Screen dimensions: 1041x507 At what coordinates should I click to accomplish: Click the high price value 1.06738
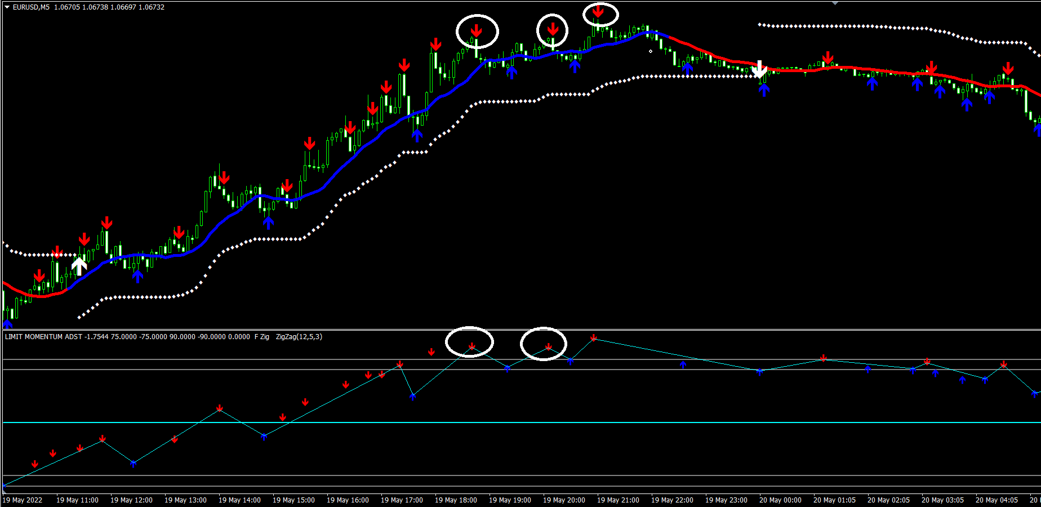95,7
